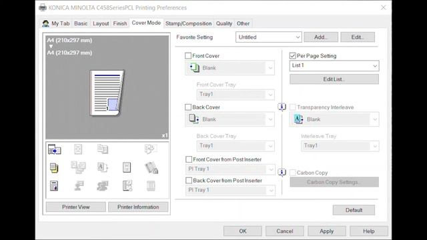Switch to the Layout tab
This screenshot has width=427, height=240.
pyautogui.click(x=101, y=23)
